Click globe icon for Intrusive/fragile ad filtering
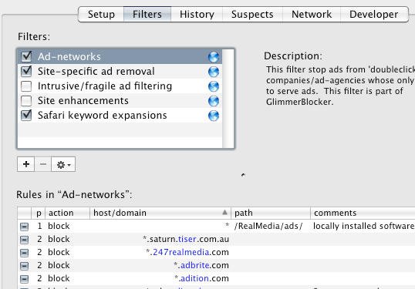The image size is (415, 289). (214, 86)
